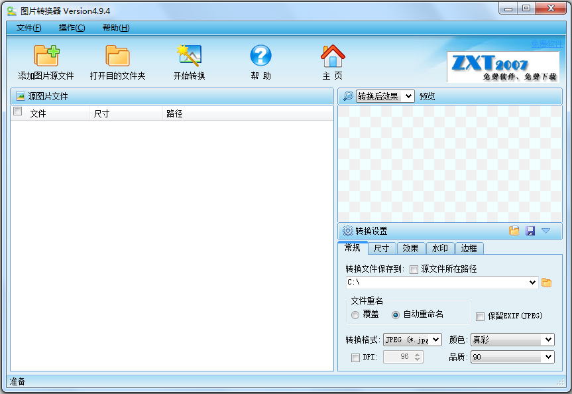Open the 品质 90 dropdown
This screenshot has height=394, width=572.
(x=512, y=357)
